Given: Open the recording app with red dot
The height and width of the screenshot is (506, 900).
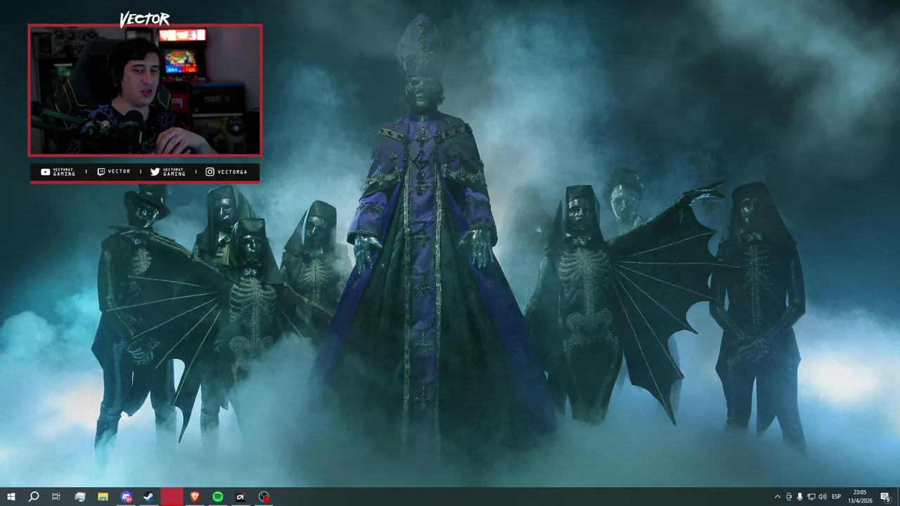Looking at the screenshot, I should pos(264,497).
